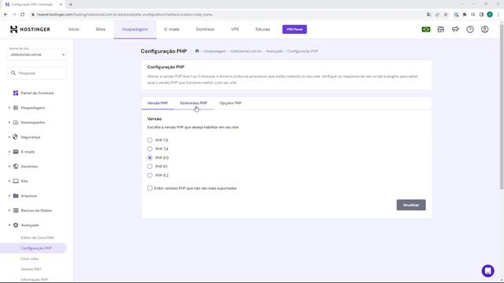Open Início in the top navigation
Image resolution: width=504 pixels, height=283 pixels.
[73, 29]
